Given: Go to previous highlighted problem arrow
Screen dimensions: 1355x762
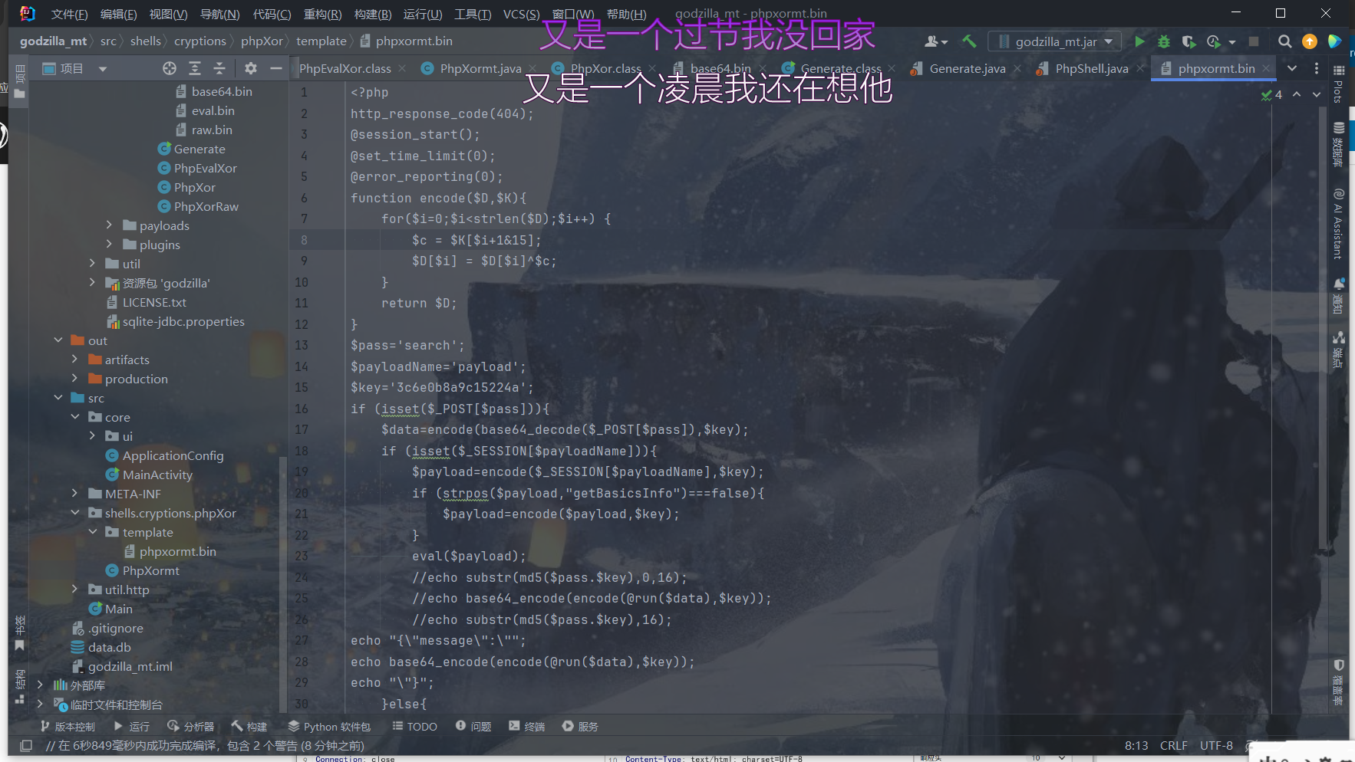Looking at the screenshot, I should point(1297,94).
